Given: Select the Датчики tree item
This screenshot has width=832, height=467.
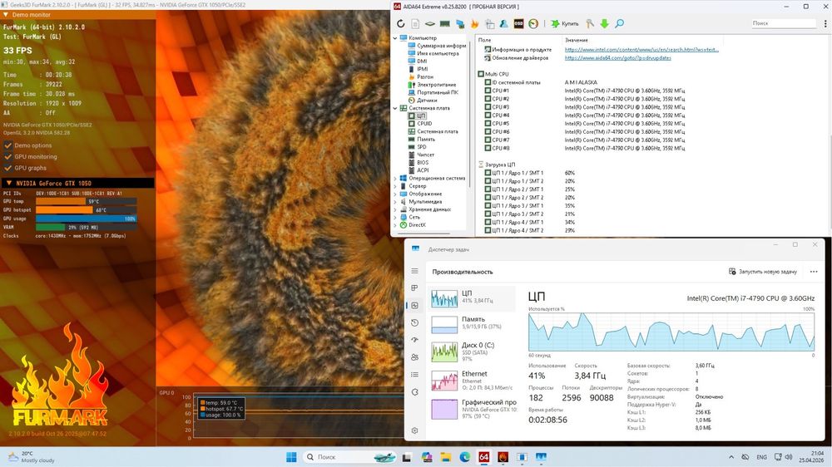Looking at the screenshot, I should pos(423,101).
